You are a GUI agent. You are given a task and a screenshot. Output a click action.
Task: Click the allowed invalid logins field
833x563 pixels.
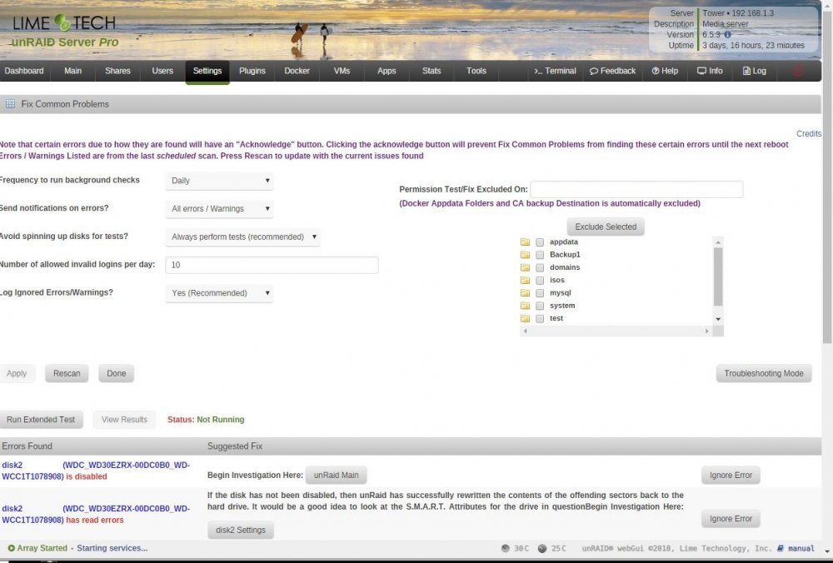(272, 265)
